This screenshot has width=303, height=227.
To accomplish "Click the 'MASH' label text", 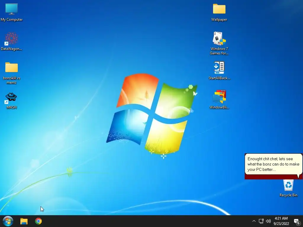I will 12,107.
